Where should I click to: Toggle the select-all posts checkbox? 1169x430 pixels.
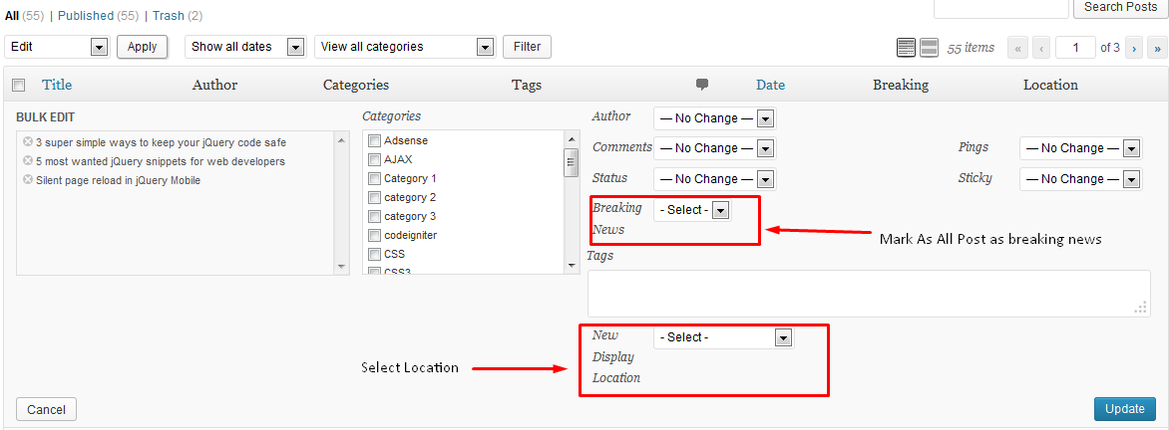(x=19, y=86)
